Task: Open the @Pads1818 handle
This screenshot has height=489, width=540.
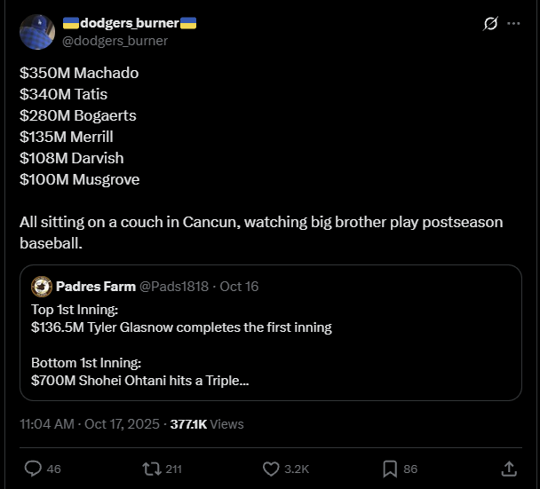Action: click(x=174, y=287)
